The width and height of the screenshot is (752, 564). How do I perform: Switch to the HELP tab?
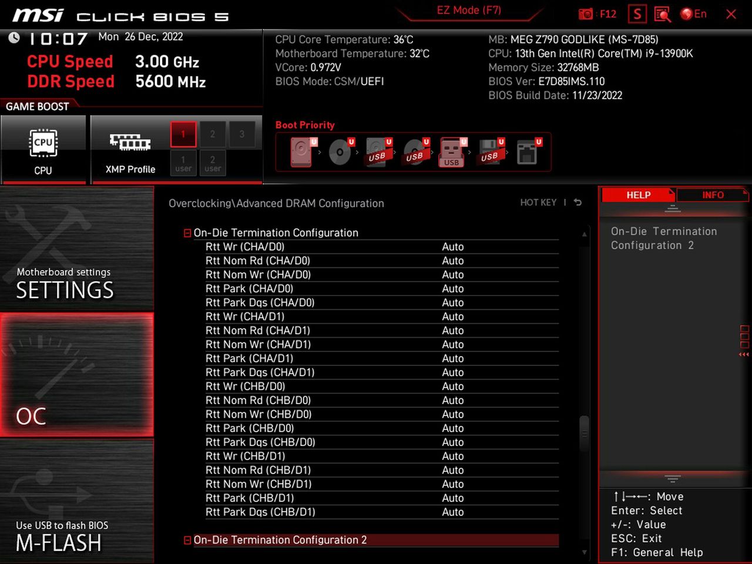pos(638,195)
